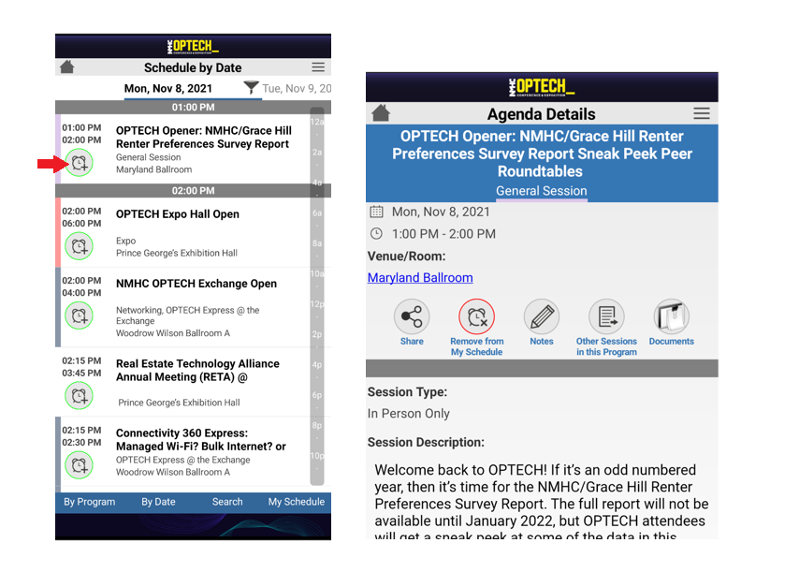Open the schedule filter funnel icon
The image size is (799, 587).
(x=251, y=88)
